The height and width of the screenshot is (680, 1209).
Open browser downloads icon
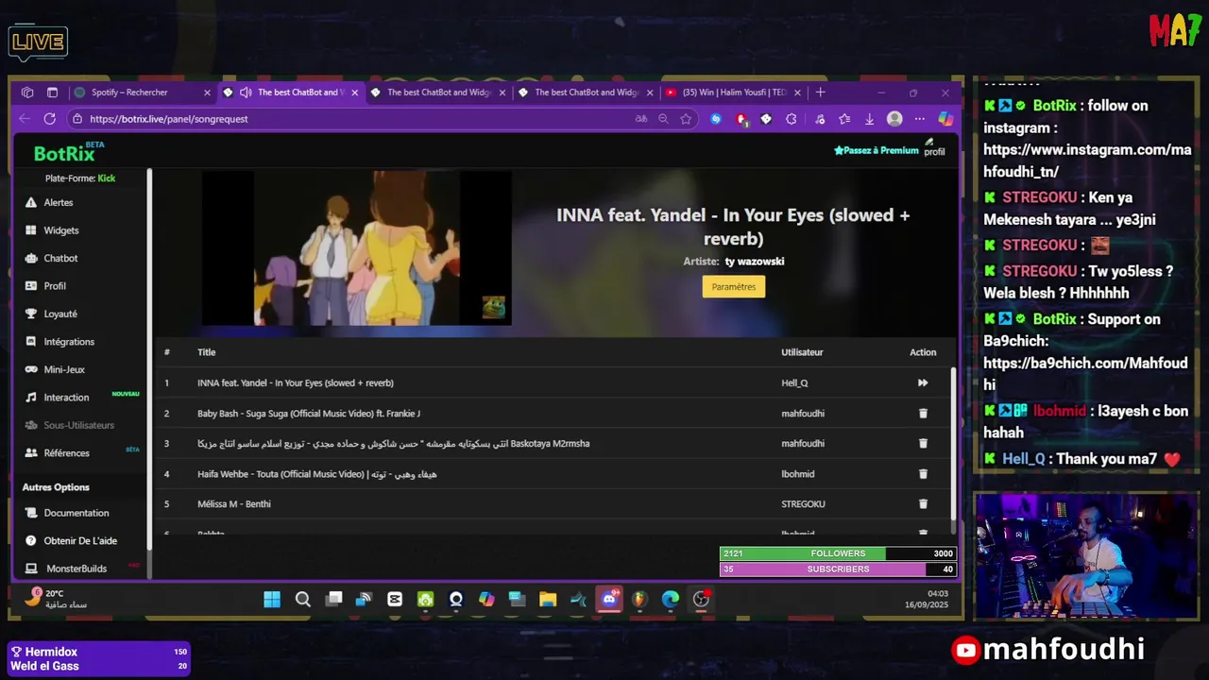(869, 119)
